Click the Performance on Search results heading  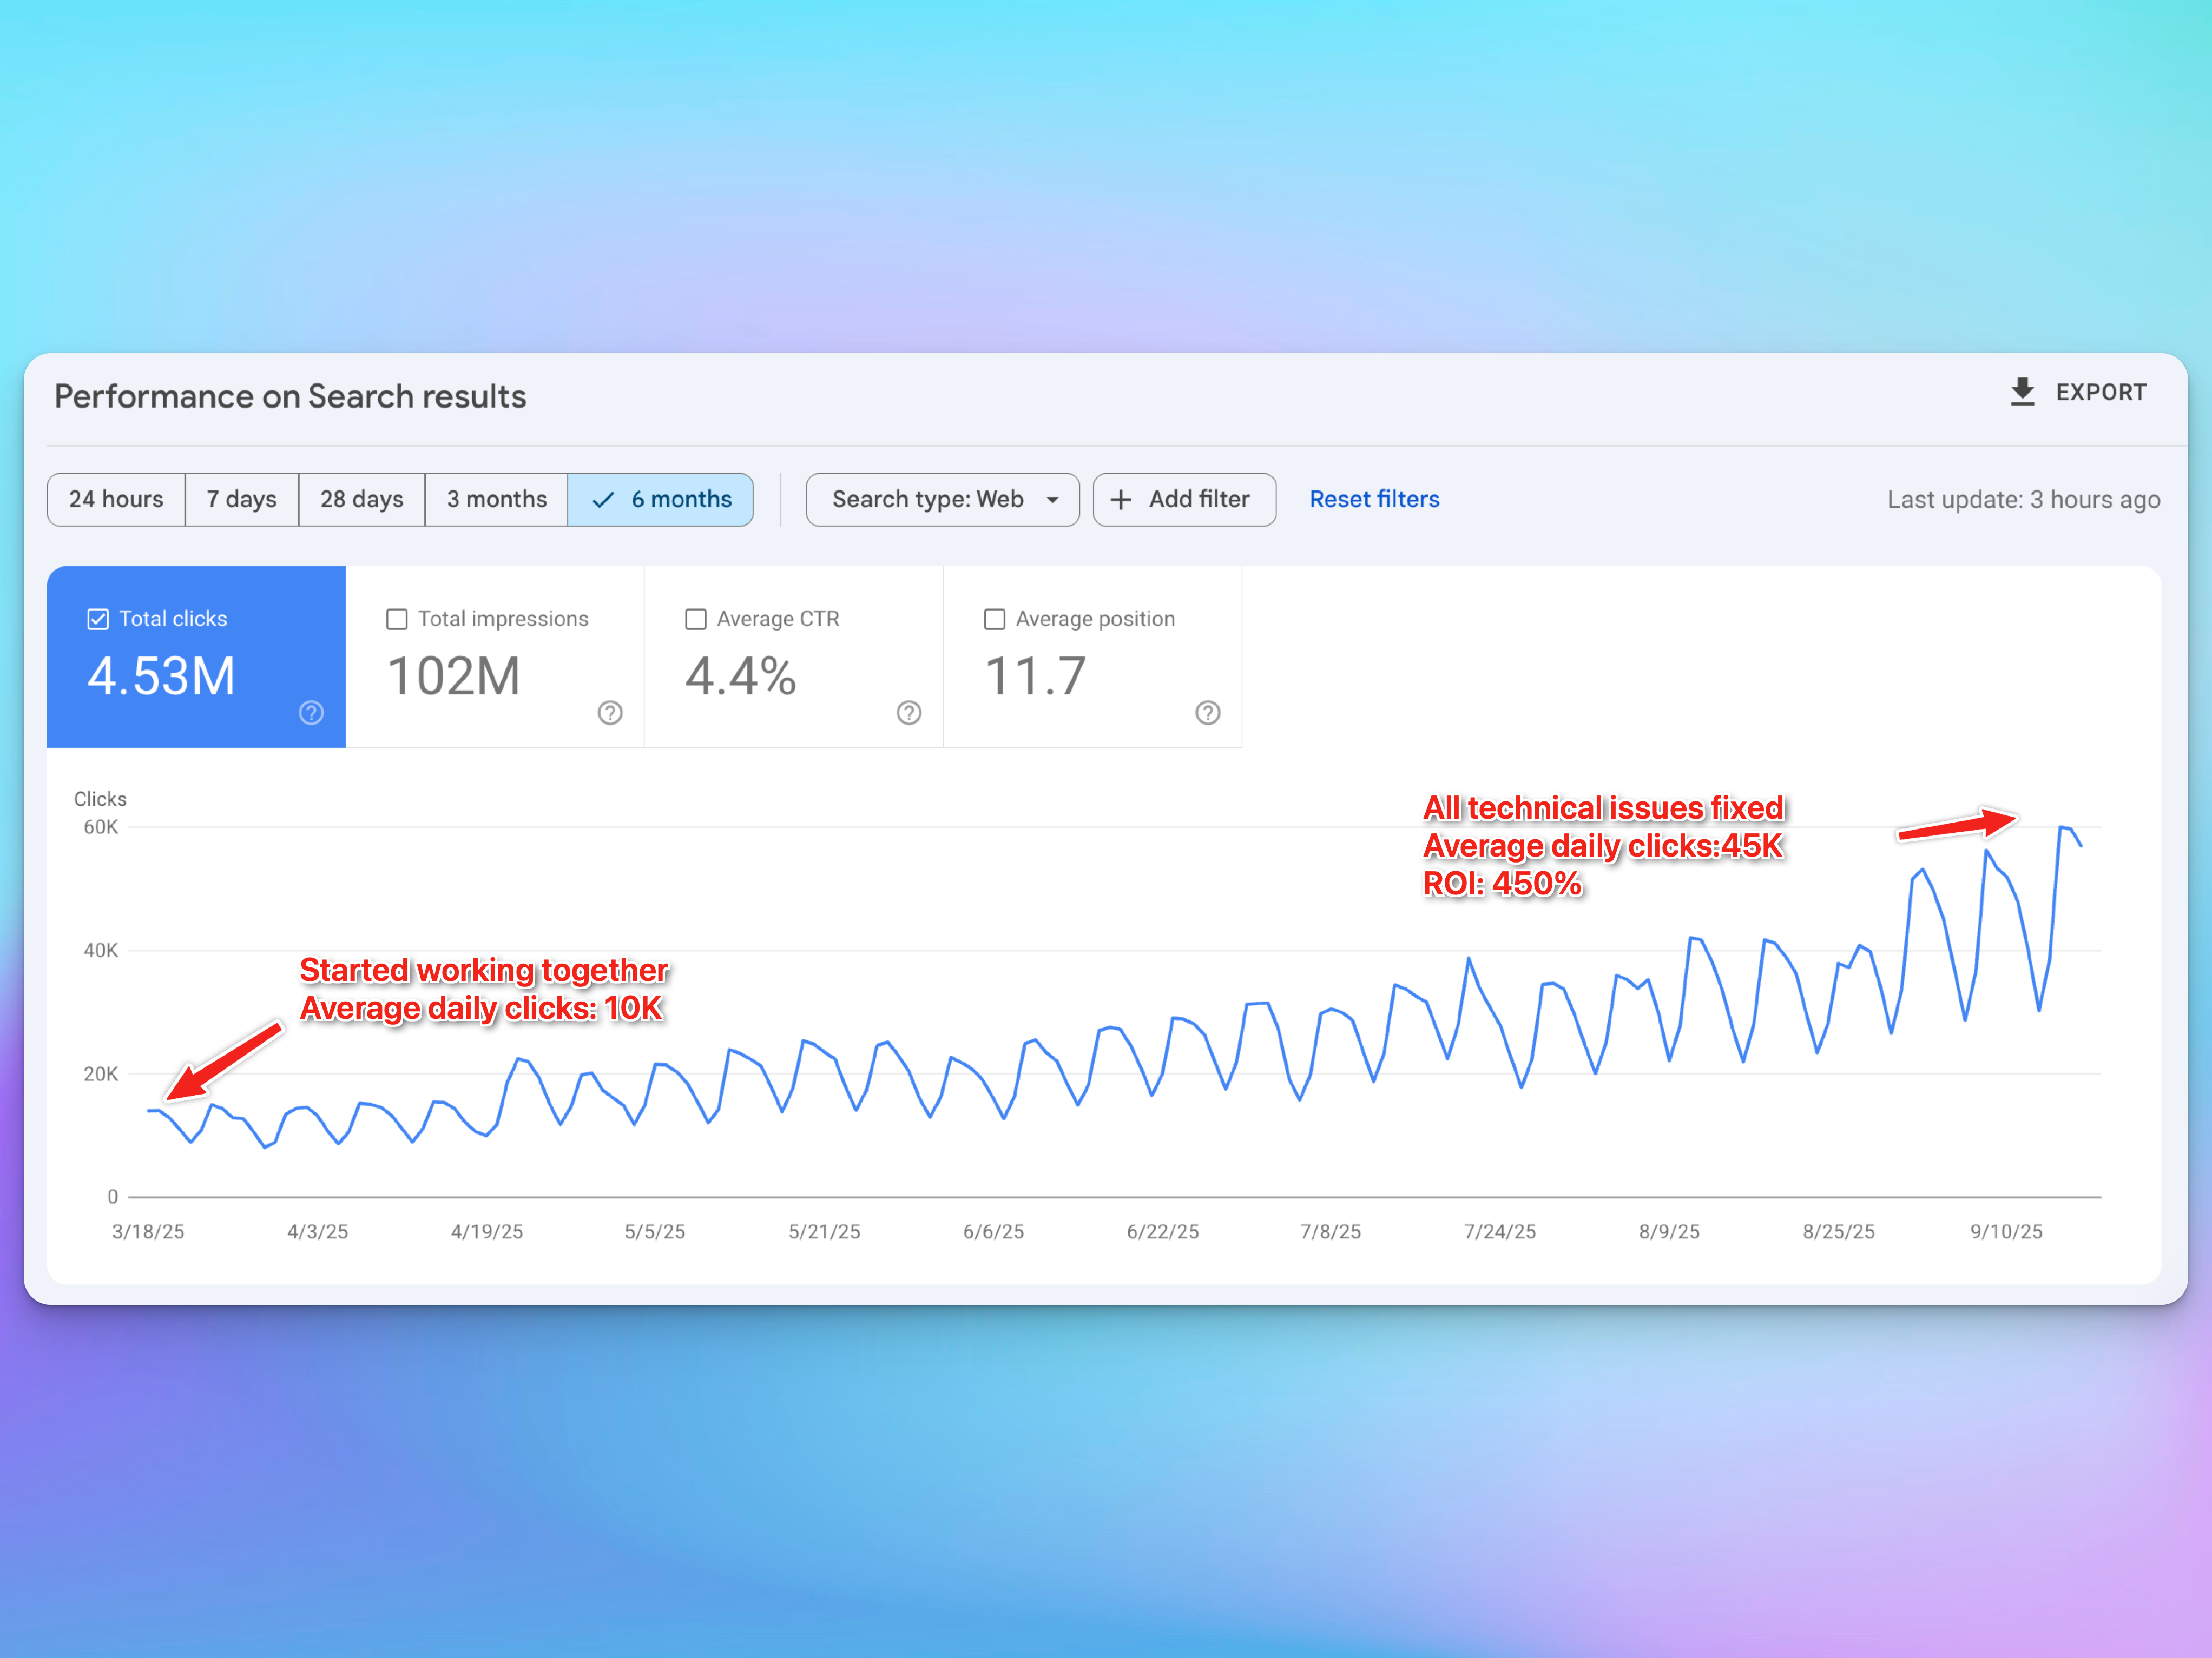coord(290,397)
